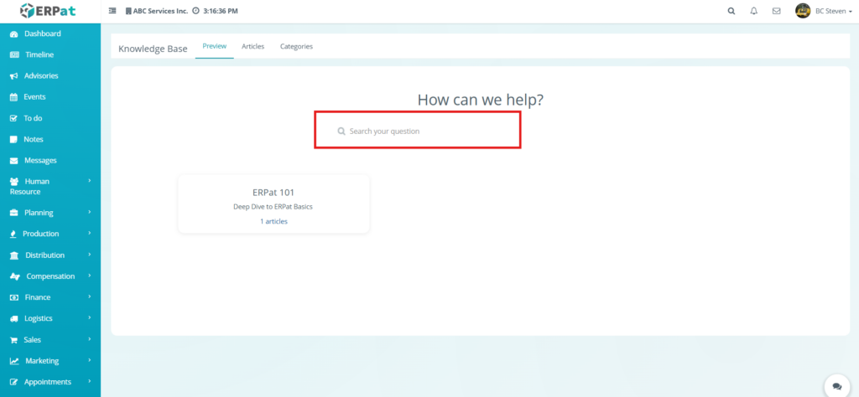The width and height of the screenshot is (859, 397).
Task: Open Events calendar in the sidebar
Action: [x=34, y=97]
